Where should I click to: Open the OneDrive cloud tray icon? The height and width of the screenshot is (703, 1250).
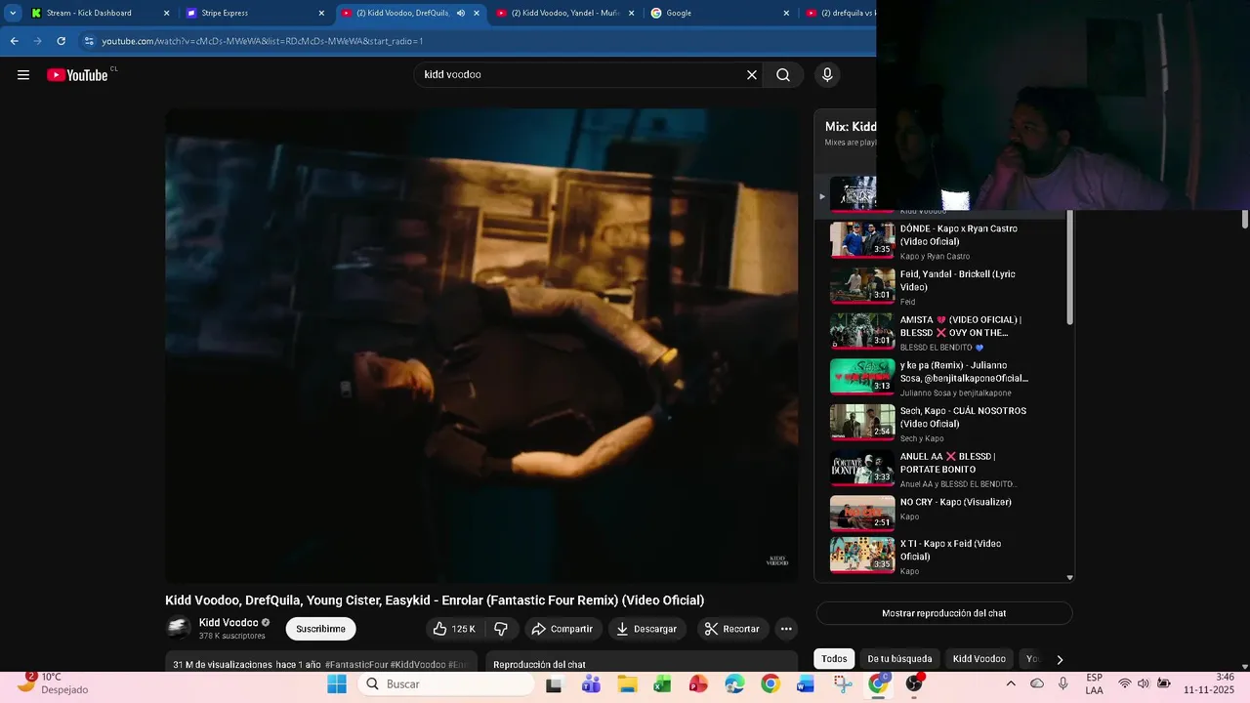coord(1037,684)
